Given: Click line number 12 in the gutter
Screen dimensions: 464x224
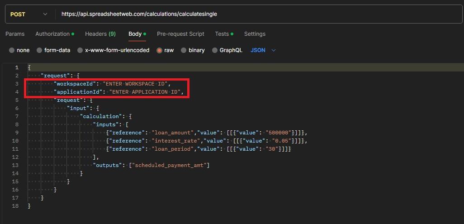Looking at the screenshot, I should (15, 157).
